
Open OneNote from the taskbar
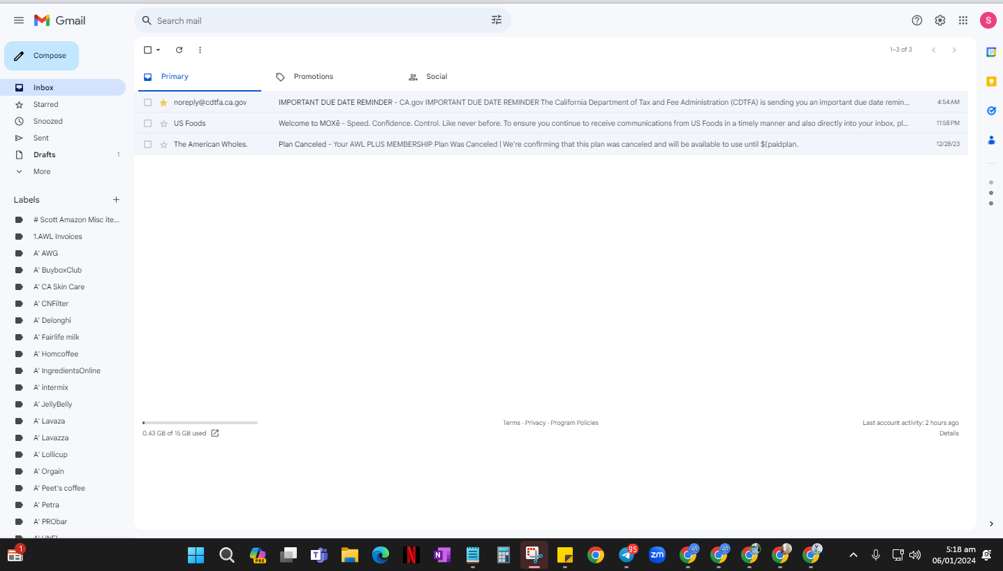tap(442, 555)
